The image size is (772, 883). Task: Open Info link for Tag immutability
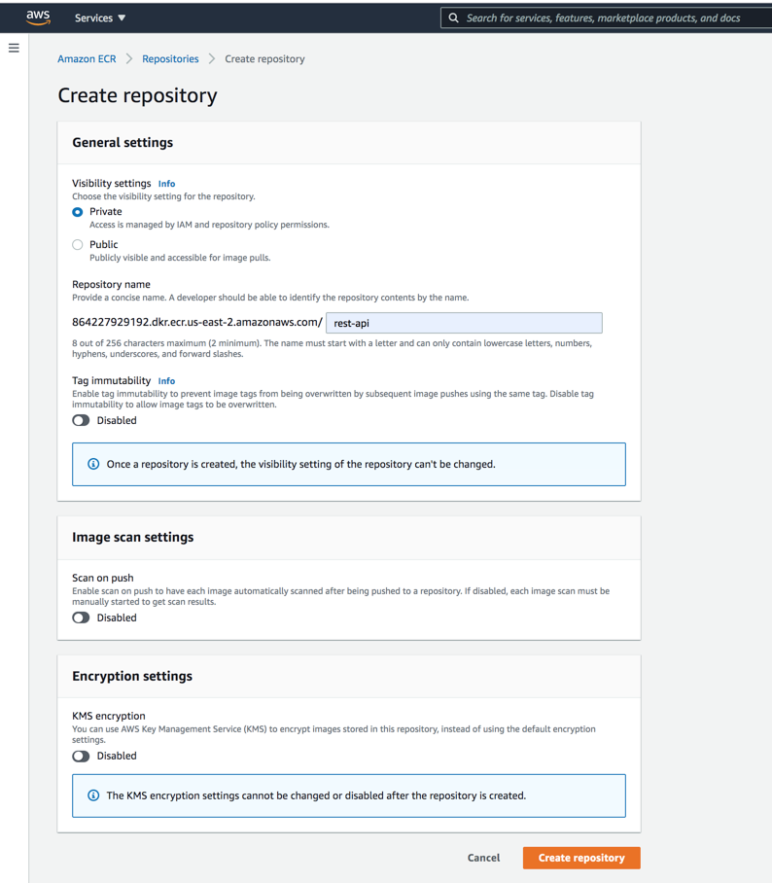(167, 381)
